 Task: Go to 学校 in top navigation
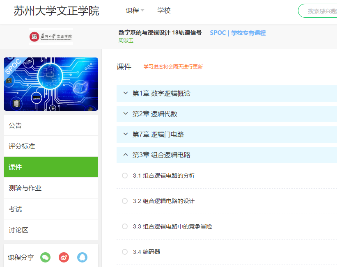tap(164, 11)
